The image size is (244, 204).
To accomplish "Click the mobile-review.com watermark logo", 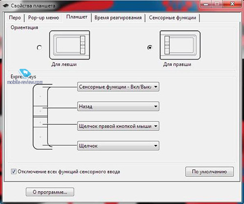I will [x=25, y=77].
